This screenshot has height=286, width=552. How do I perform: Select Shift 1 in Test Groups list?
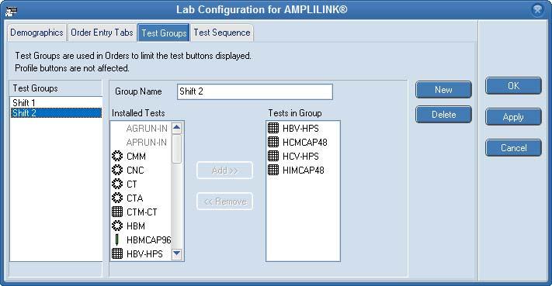click(56, 102)
